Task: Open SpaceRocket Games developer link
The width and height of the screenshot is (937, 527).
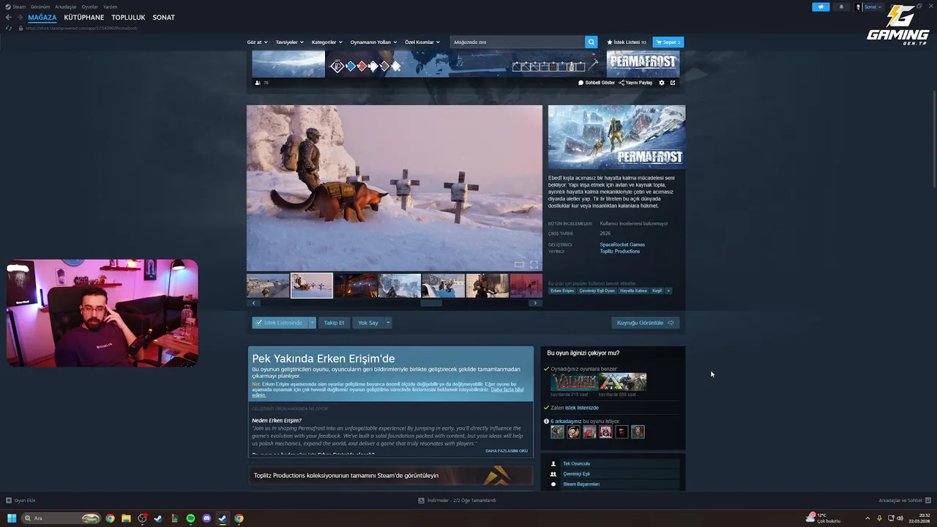Action: tap(622, 244)
